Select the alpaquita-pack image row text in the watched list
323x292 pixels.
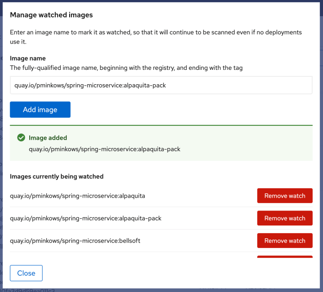tap(85, 218)
